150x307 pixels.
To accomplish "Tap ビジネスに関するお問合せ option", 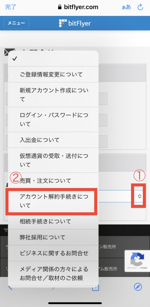I will coord(53,253).
